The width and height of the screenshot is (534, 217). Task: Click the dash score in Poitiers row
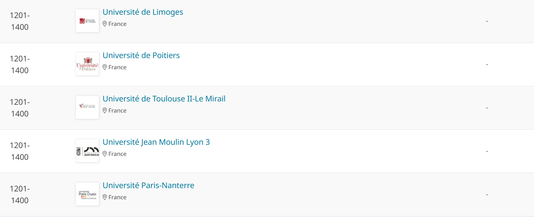point(487,64)
